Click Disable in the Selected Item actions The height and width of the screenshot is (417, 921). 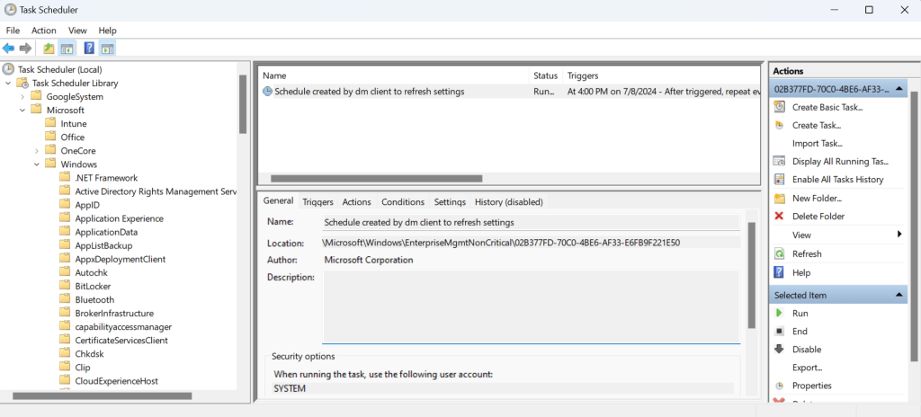(806, 350)
